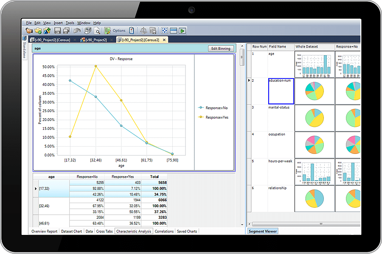Click the hours-per-week histogram thumbnail
This screenshot has width=382, height=254.
315,172
